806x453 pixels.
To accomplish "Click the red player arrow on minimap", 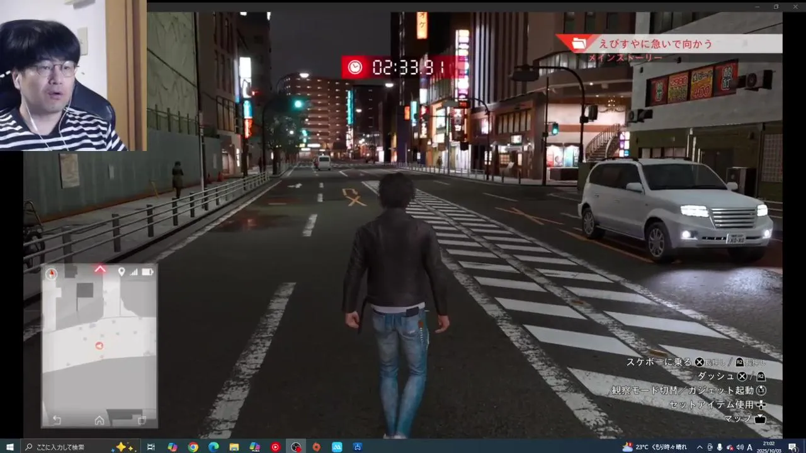I will [x=99, y=345].
